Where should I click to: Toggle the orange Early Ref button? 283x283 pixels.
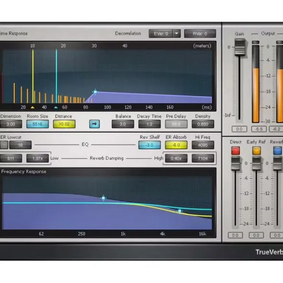pyautogui.click(x=257, y=150)
